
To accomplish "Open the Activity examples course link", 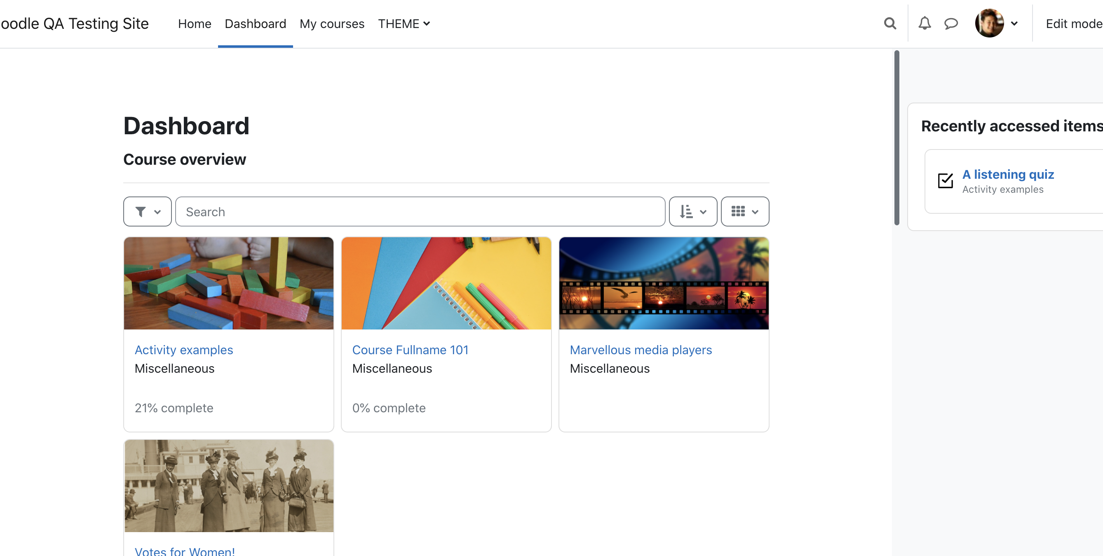I will pyautogui.click(x=184, y=350).
